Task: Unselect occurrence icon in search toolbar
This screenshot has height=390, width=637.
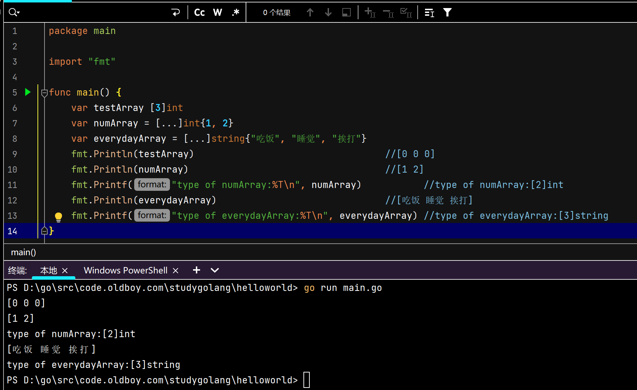Action: coord(388,13)
